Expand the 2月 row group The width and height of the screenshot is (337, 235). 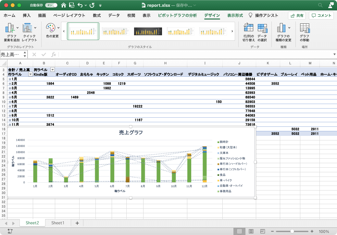point(10,84)
